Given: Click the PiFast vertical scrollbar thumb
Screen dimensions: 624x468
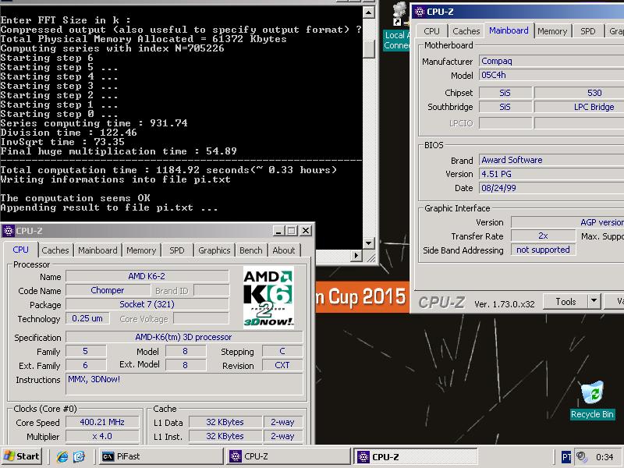Looking at the screenshot, I should 368,48.
